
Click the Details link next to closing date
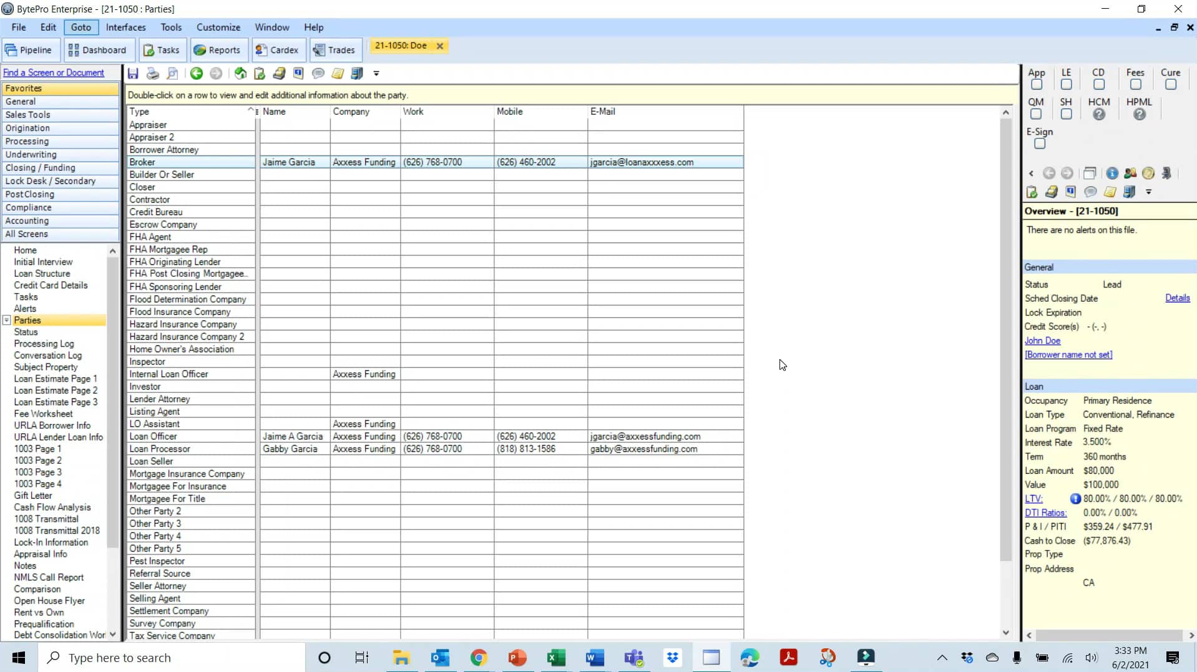(x=1177, y=298)
